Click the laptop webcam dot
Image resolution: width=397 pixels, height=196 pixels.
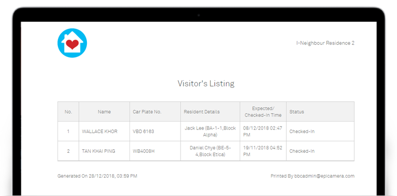(198, 15)
